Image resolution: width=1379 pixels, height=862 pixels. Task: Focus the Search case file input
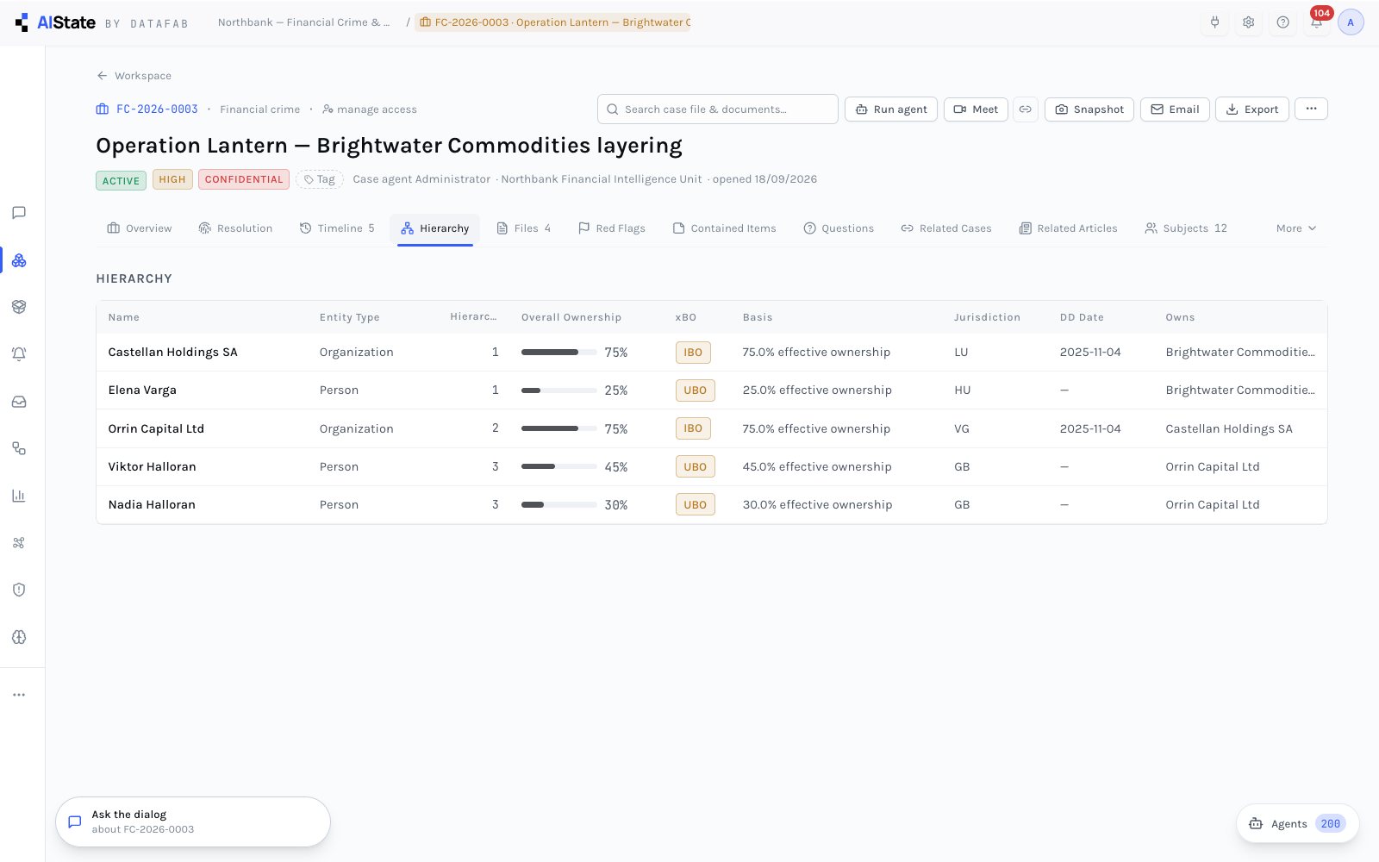[718, 109]
